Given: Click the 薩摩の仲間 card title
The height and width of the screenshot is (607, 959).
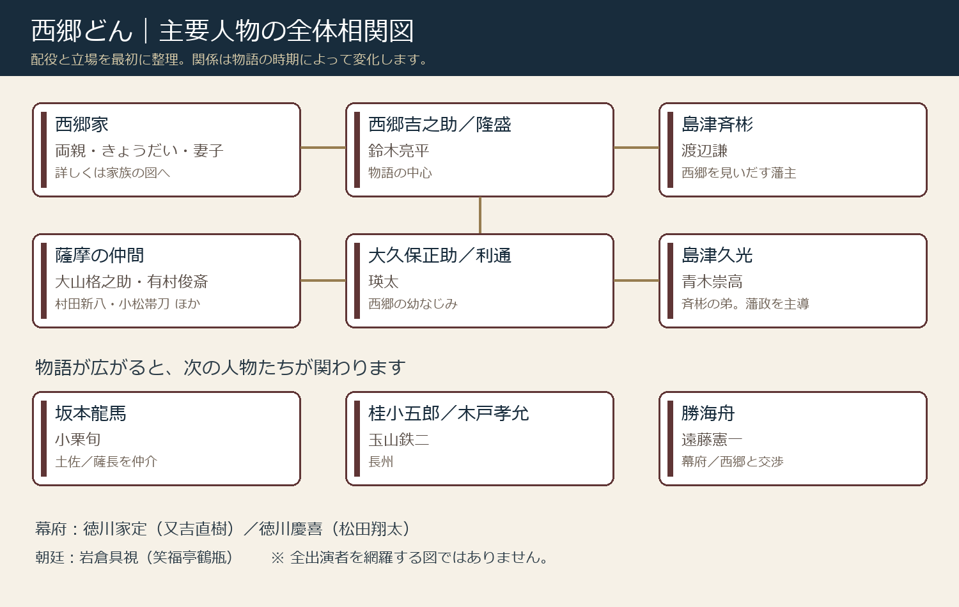Looking at the screenshot, I should click(x=100, y=256).
